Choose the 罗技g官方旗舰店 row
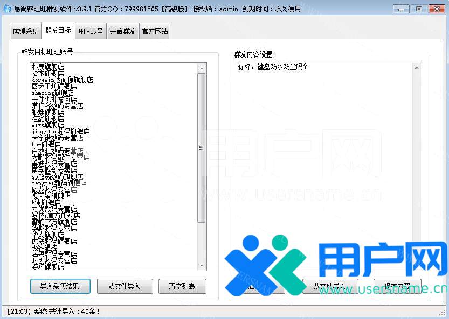This screenshot has height=319, width=449. click(x=56, y=215)
